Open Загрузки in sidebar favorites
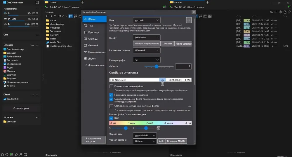 [11, 75]
